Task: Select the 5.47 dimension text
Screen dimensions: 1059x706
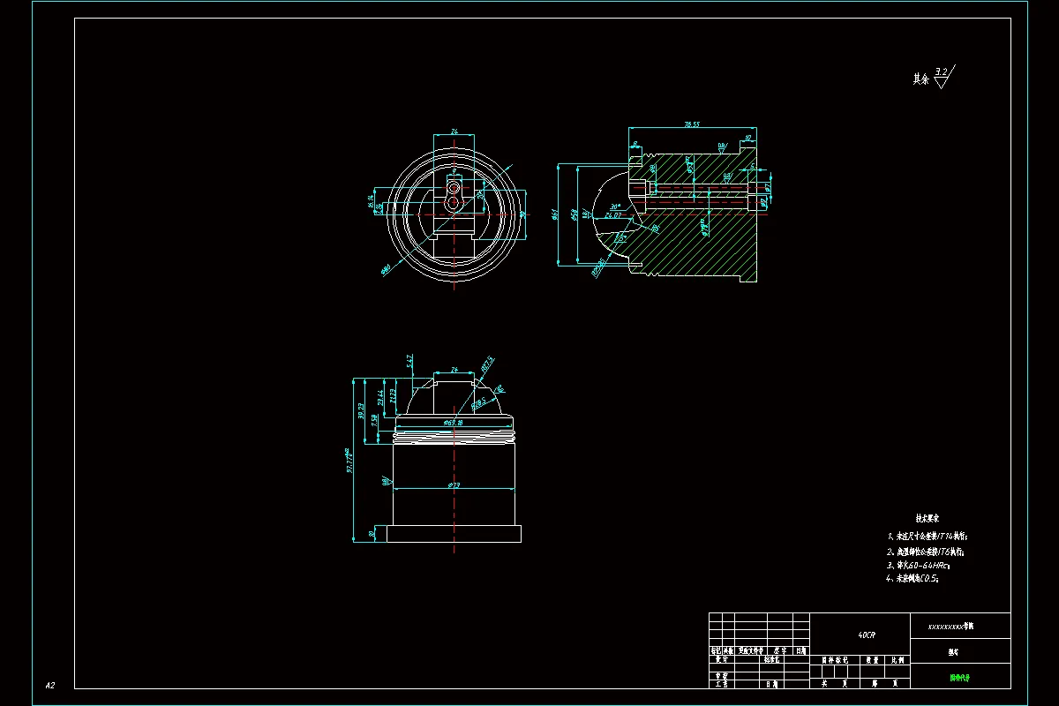Action: (410, 361)
